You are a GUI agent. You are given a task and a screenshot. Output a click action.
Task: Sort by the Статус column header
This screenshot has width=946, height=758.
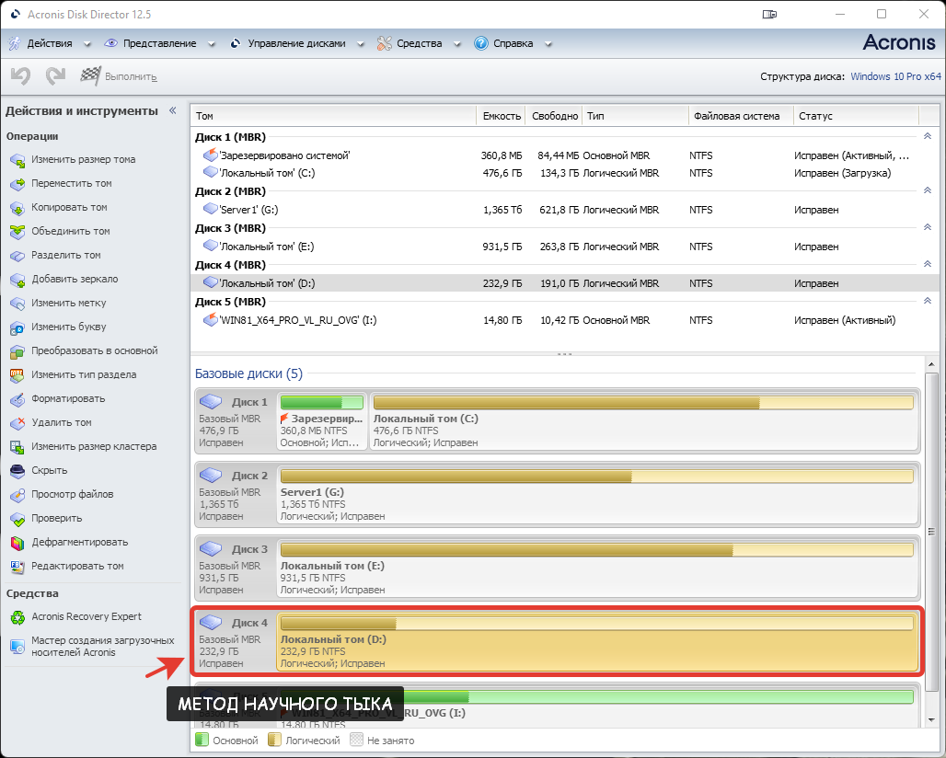[x=856, y=116]
